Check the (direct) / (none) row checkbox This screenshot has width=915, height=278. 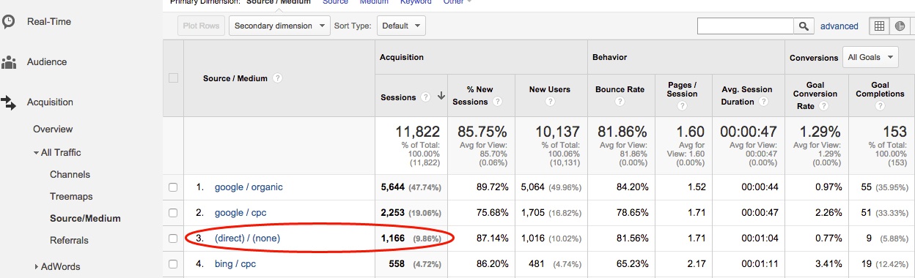[173, 238]
